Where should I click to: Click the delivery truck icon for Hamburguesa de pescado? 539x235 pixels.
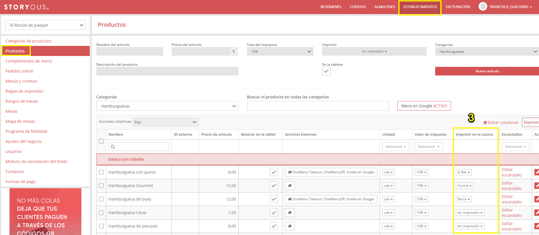290,226
